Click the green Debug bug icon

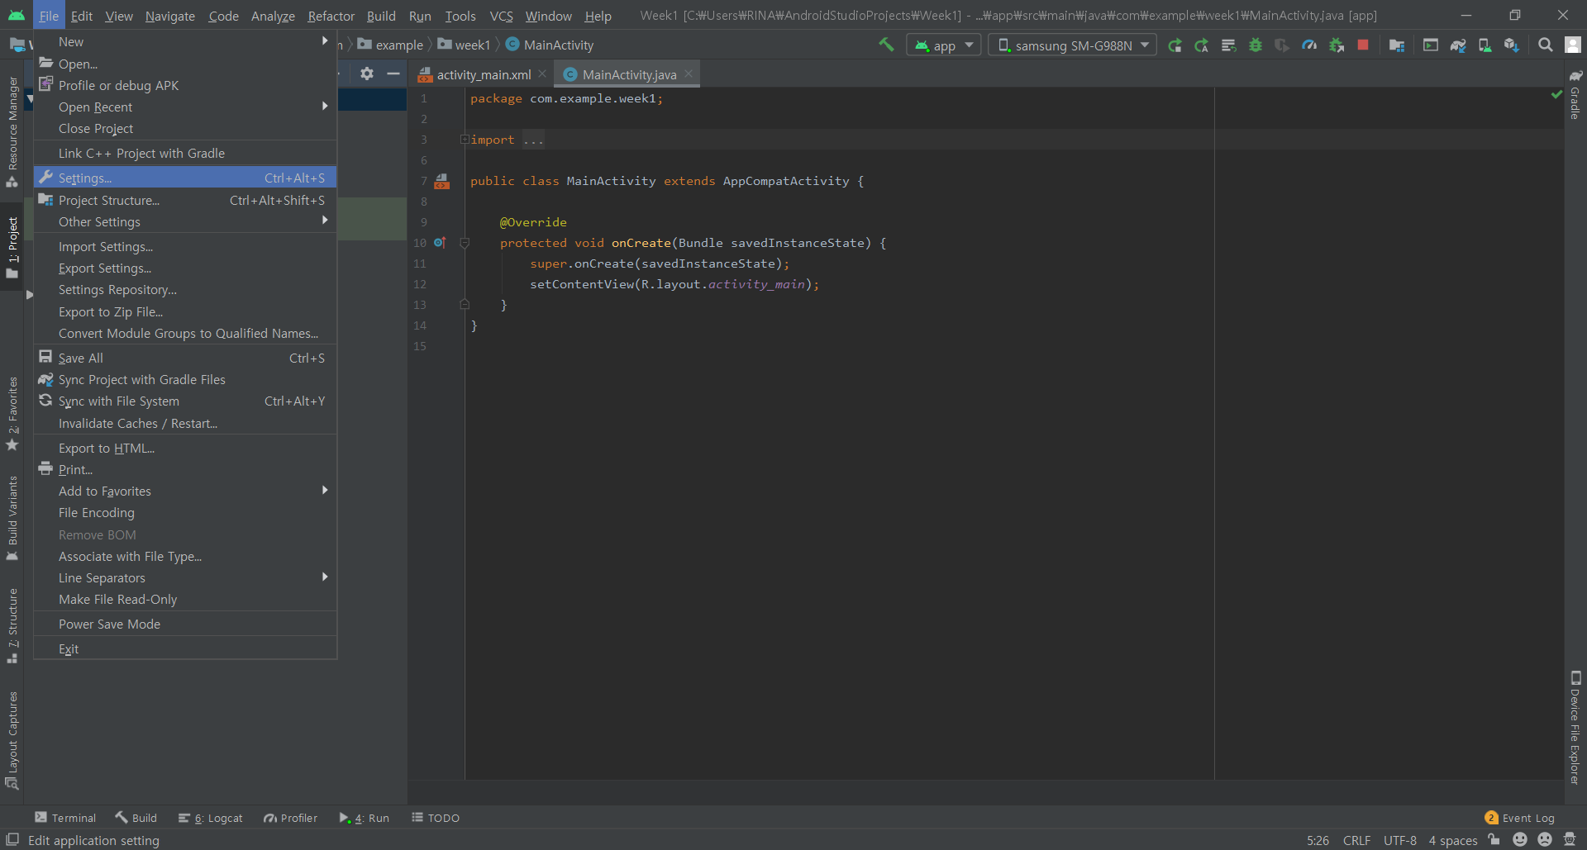click(x=1256, y=45)
